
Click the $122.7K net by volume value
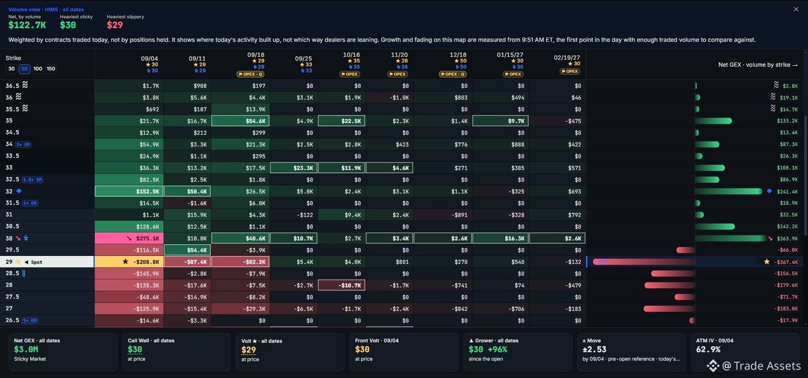(27, 25)
